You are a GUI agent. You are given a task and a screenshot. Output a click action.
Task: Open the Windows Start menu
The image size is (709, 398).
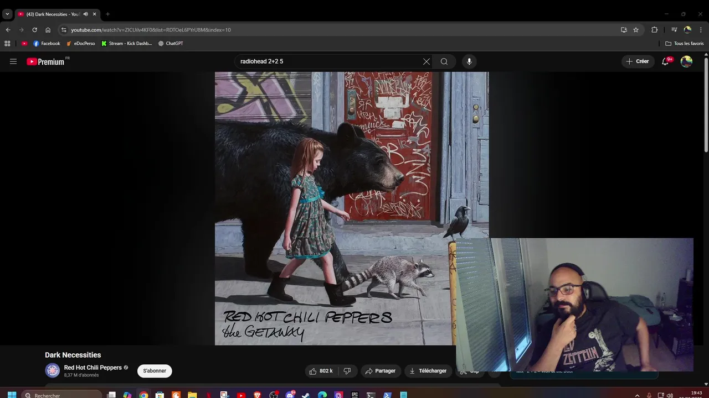pyautogui.click(x=12, y=395)
